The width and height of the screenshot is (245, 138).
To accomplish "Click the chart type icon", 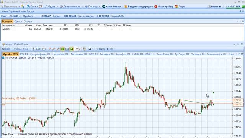I will coord(38,49).
